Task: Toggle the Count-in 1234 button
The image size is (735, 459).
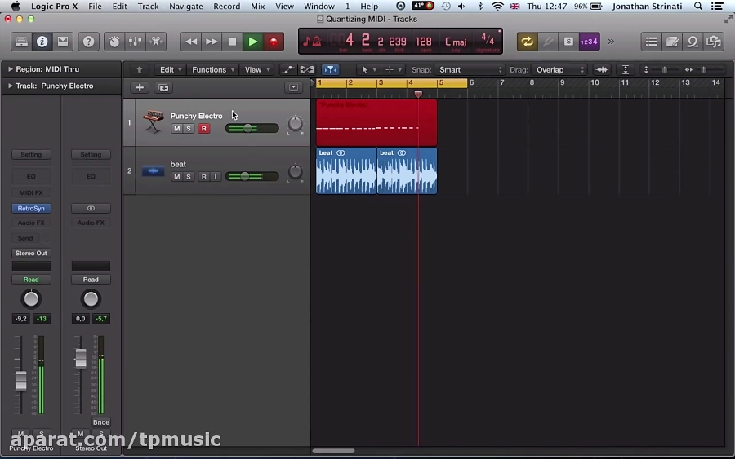Action: pyautogui.click(x=589, y=42)
